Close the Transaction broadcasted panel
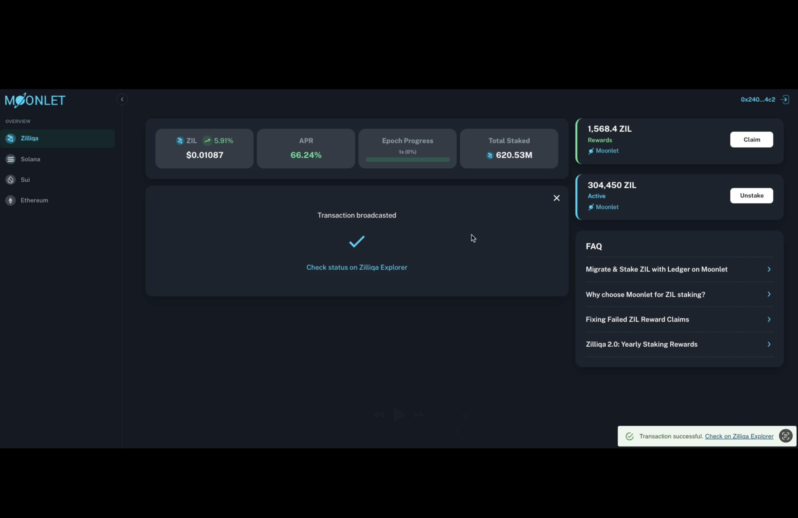798x518 pixels. (x=557, y=198)
